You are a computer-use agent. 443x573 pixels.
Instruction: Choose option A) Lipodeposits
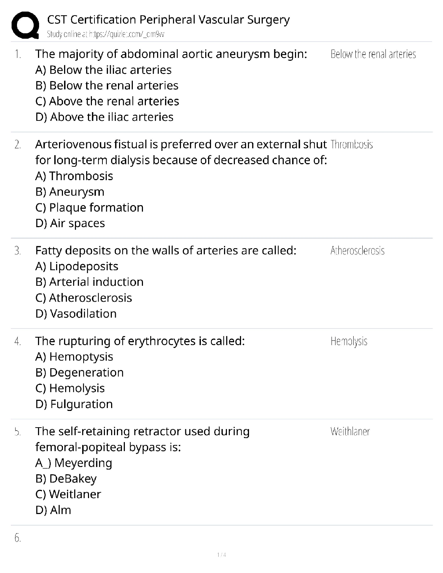(x=77, y=266)
